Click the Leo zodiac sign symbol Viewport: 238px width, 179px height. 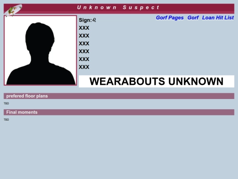pyautogui.click(x=94, y=20)
